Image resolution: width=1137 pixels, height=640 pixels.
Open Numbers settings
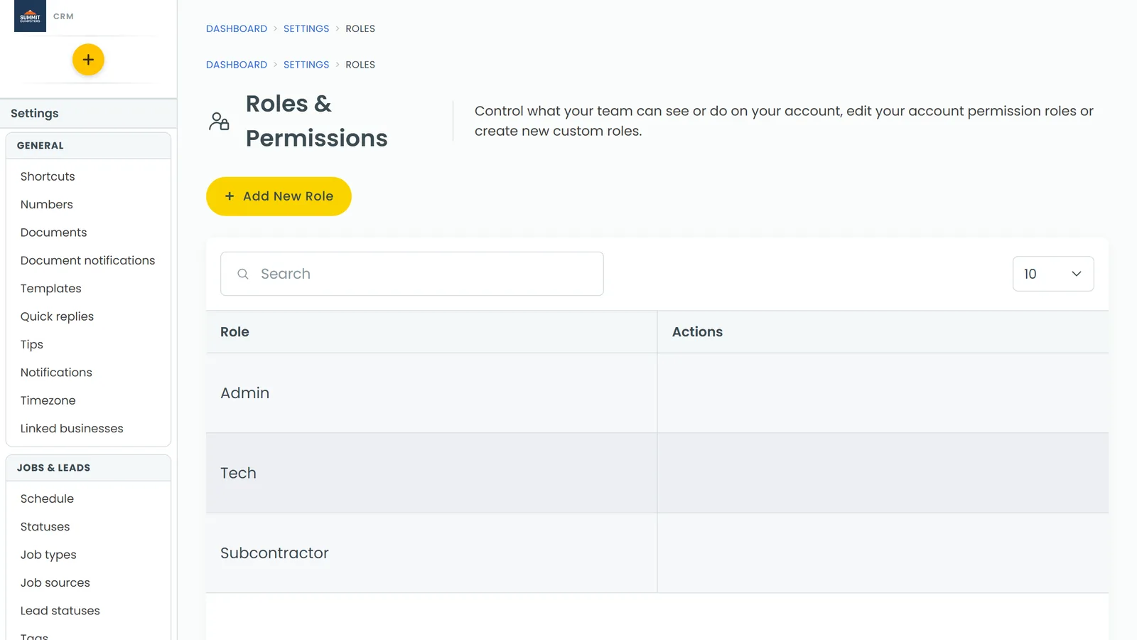click(x=47, y=205)
